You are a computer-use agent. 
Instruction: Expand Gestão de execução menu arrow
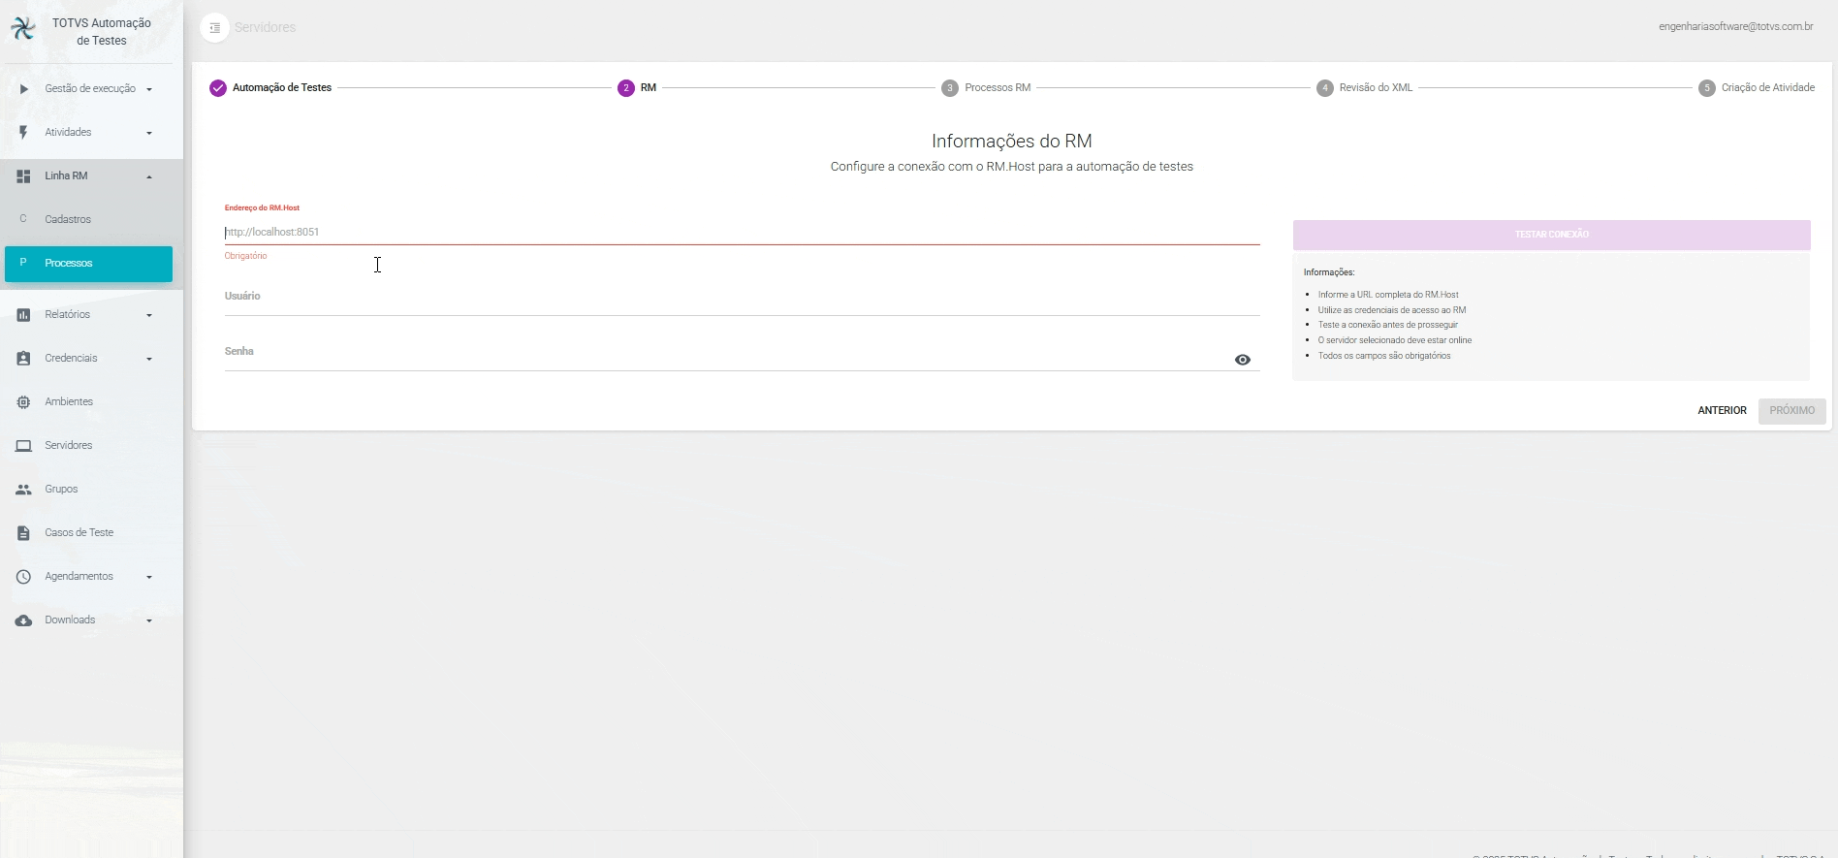coord(149,89)
